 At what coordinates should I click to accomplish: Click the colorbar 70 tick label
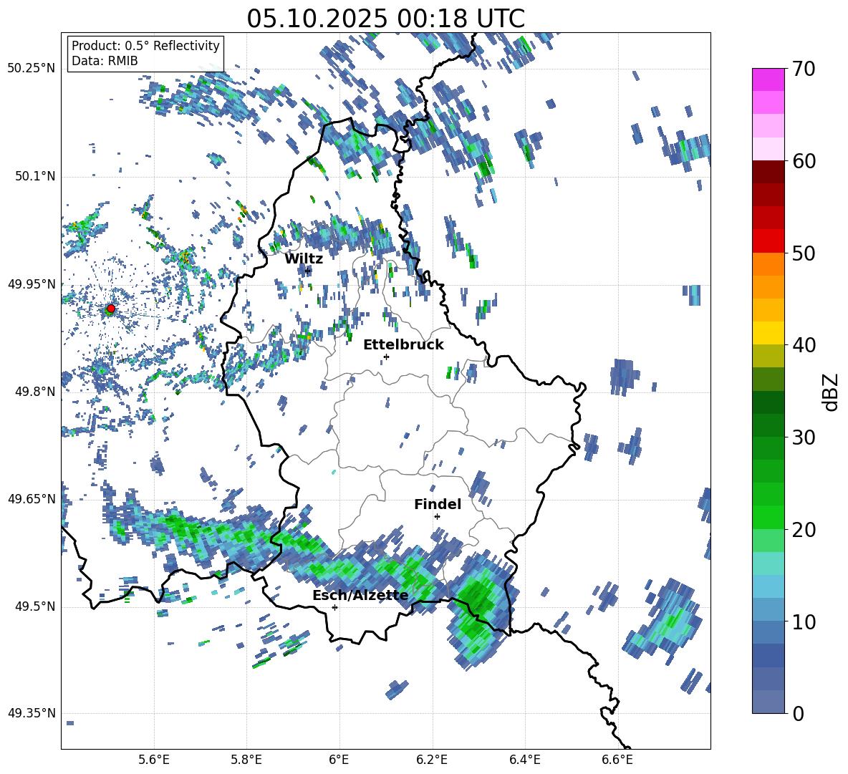[x=804, y=69]
